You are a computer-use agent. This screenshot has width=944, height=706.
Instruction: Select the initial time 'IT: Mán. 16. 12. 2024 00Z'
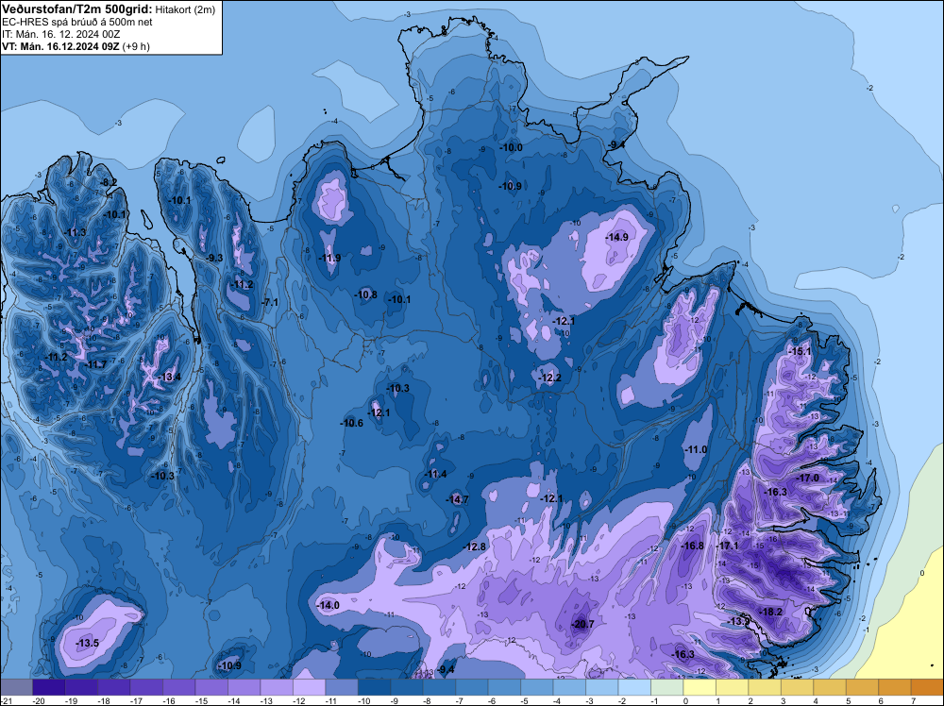click(60, 34)
